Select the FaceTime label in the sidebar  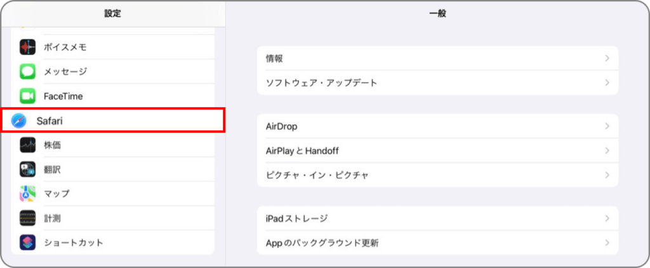[63, 96]
